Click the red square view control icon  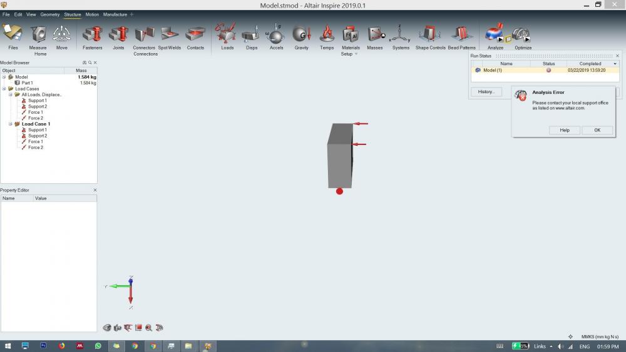tap(138, 328)
